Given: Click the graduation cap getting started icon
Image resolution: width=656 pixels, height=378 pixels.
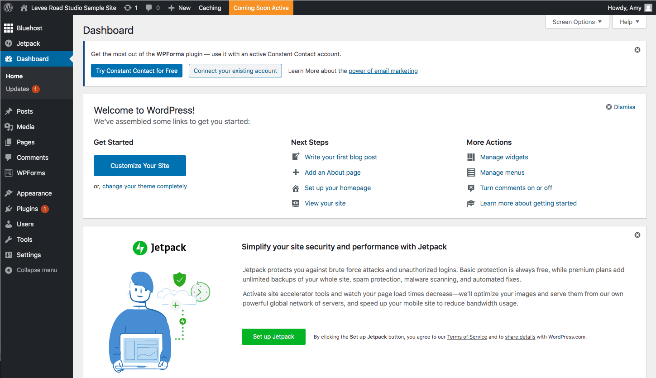Looking at the screenshot, I should pos(471,203).
